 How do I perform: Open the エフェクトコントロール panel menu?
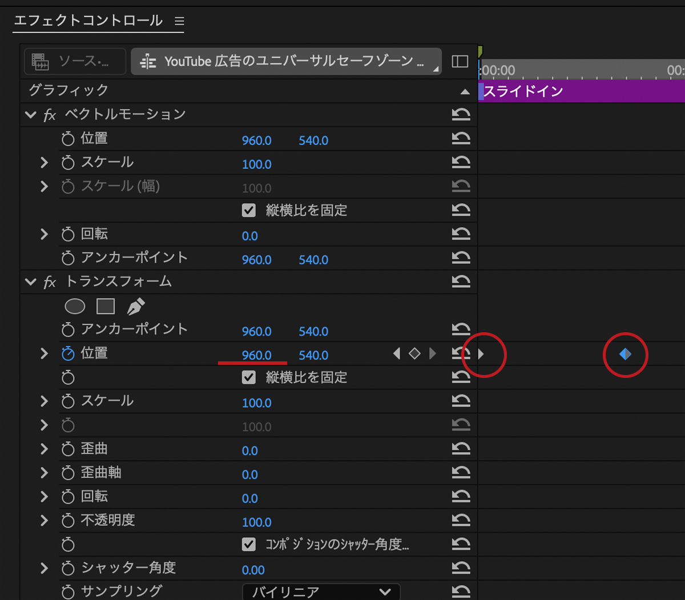point(179,22)
